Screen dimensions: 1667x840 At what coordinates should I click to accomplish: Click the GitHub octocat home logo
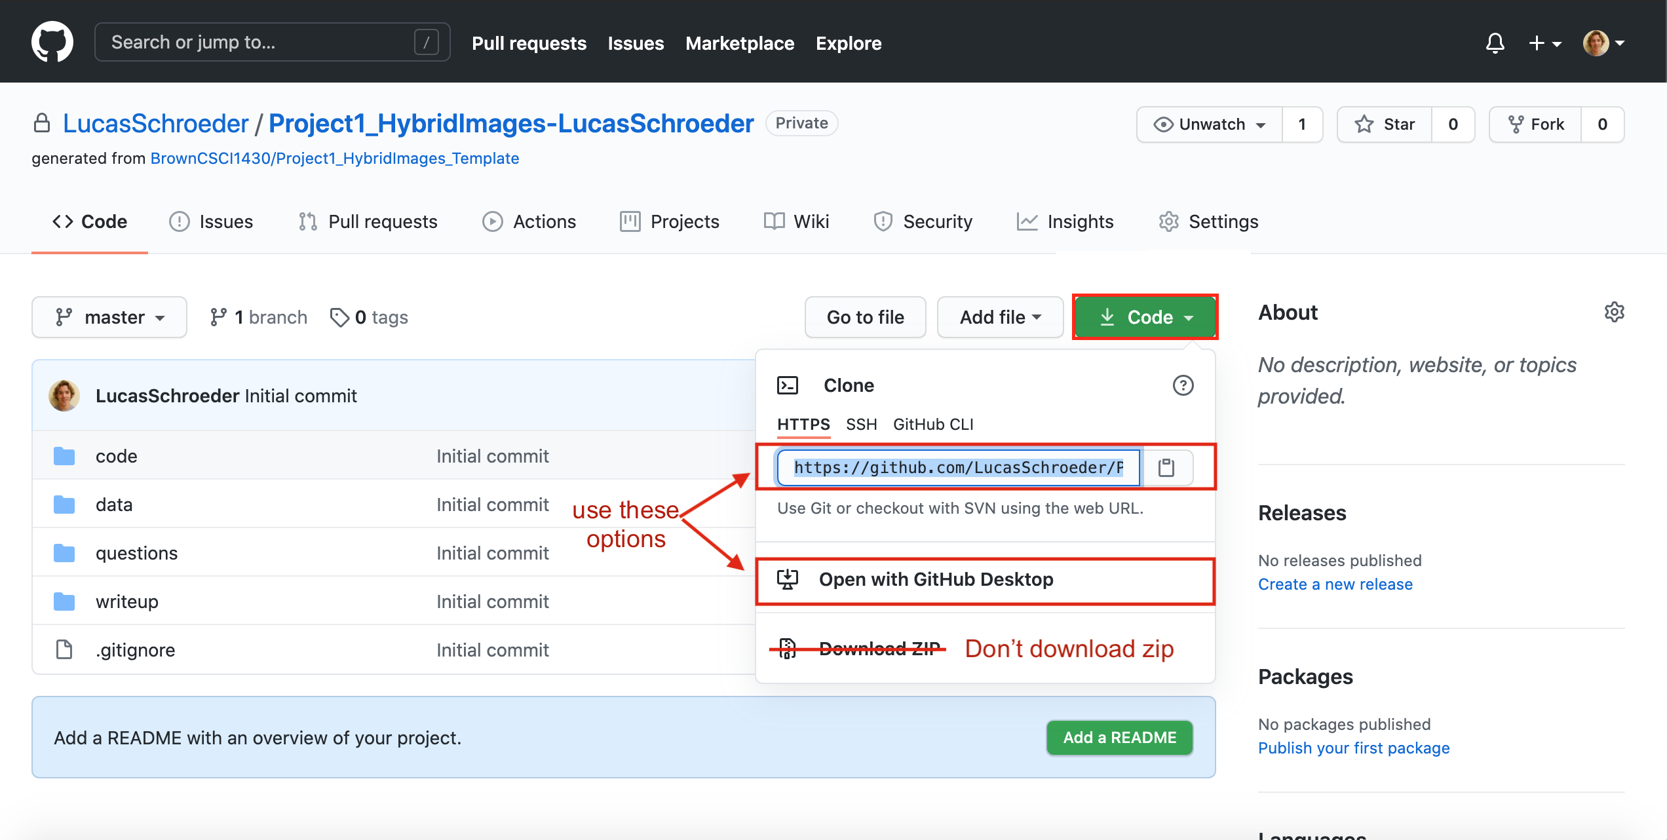tap(52, 41)
